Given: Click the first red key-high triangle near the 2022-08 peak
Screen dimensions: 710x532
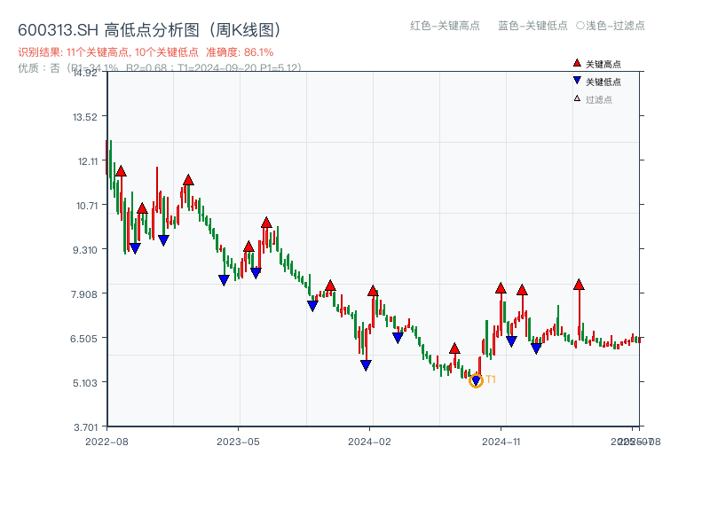Looking at the screenshot, I should 121,173.
